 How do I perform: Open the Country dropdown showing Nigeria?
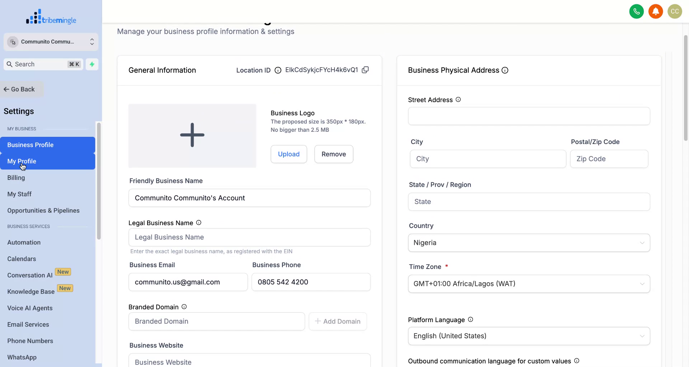point(529,243)
